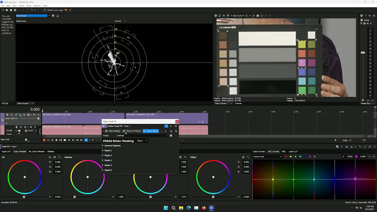The height and width of the screenshot is (212, 377).
Task: Expand the Mask 2 section
Action: click(x=103, y=155)
